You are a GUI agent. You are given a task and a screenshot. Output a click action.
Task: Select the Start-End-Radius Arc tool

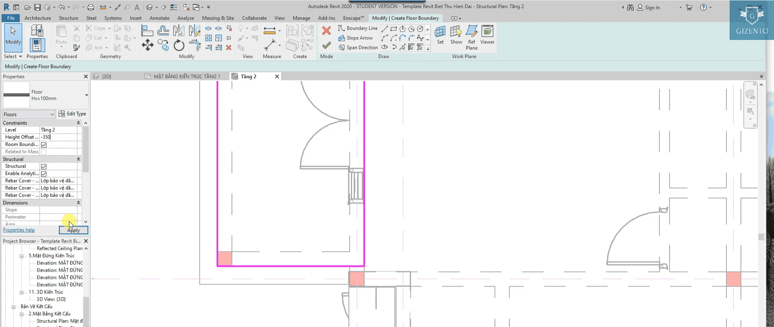(385, 38)
